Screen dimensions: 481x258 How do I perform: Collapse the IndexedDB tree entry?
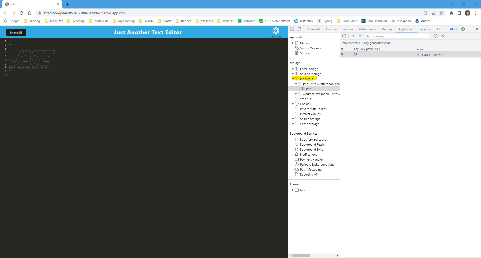click(293, 78)
